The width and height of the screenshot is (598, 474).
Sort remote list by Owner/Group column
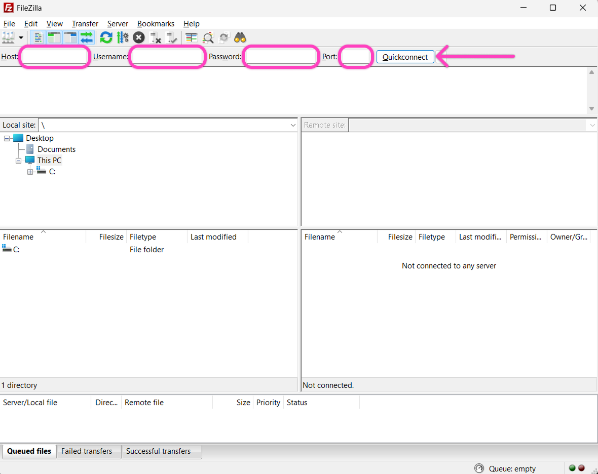pos(569,236)
